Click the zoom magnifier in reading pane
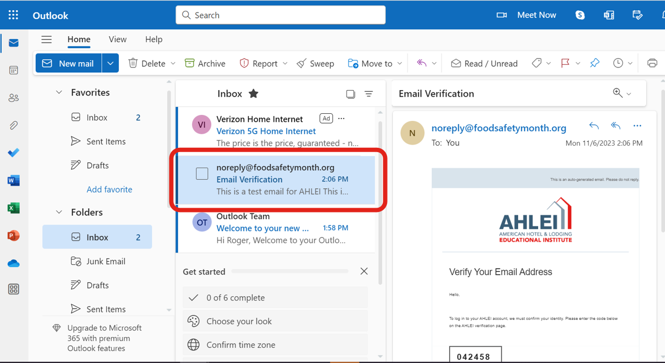Screen dimensions: 665x363 (x=617, y=93)
